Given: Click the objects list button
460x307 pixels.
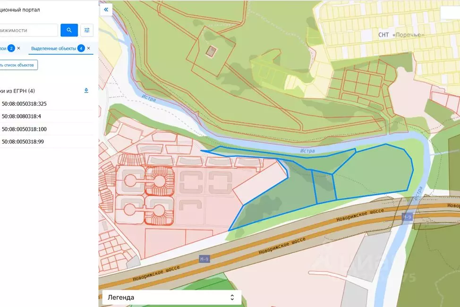Looking at the screenshot, I should (18, 65).
